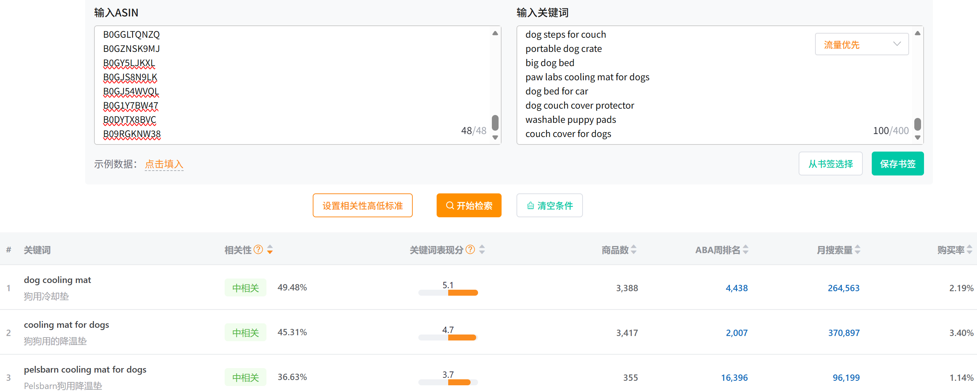This screenshot has width=977, height=392.
Task: Click monthly search volume 96,199
Action: [x=846, y=377]
